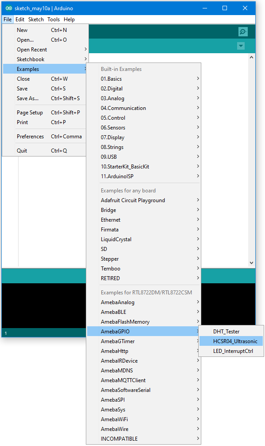Open LiquidCrystal examples submenu
This screenshot has height=446, width=265.
click(144, 239)
